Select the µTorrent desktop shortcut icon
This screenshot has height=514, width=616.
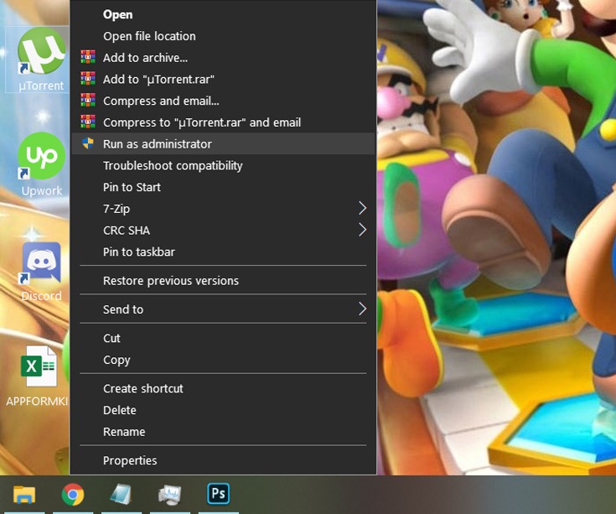click(41, 51)
